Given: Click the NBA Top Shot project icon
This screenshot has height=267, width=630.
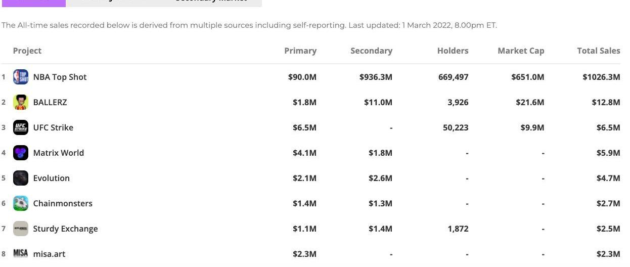Looking at the screenshot, I should pyautogui.click(x=21, y=77).
